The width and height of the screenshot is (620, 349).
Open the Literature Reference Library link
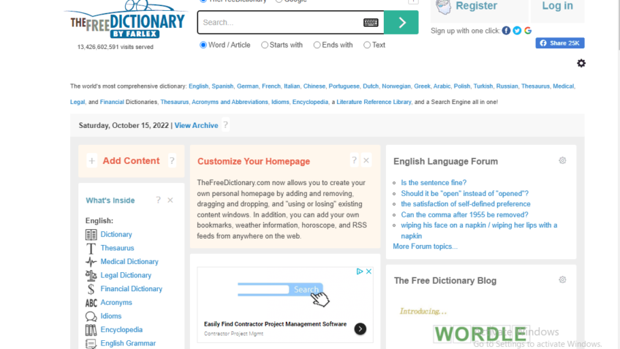point(374,102)
